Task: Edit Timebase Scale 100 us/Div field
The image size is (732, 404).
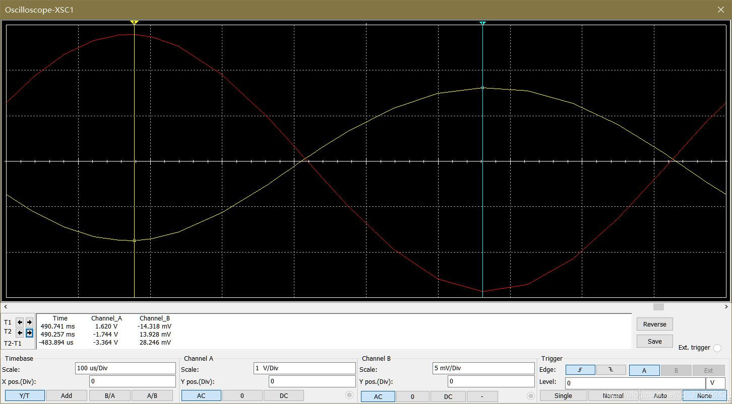Action: click(x=125, y=368)
